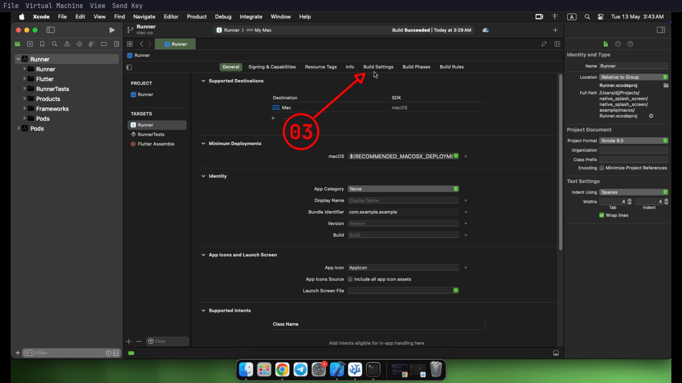The image size is (682, 383).
Task: Enable Minimize Project References
Action: (x=602, y=168)
